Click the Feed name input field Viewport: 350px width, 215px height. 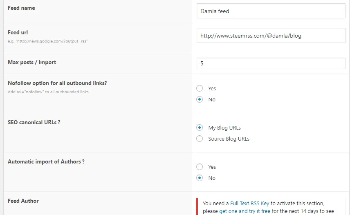271,11
